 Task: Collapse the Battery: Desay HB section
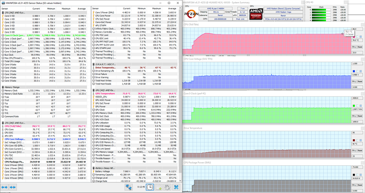pos(94,168)
